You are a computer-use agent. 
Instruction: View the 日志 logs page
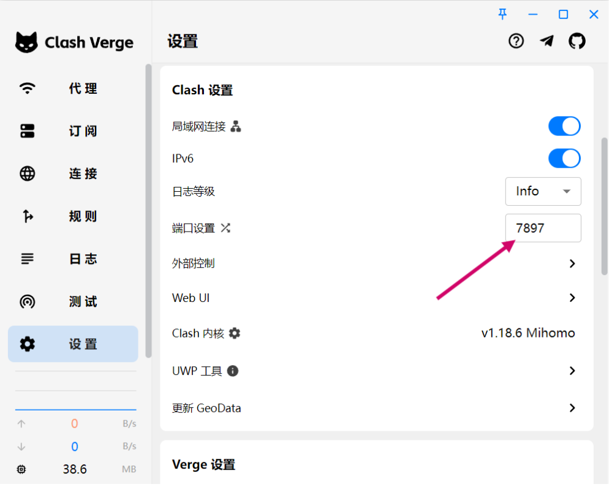click(x=73, y=259)
